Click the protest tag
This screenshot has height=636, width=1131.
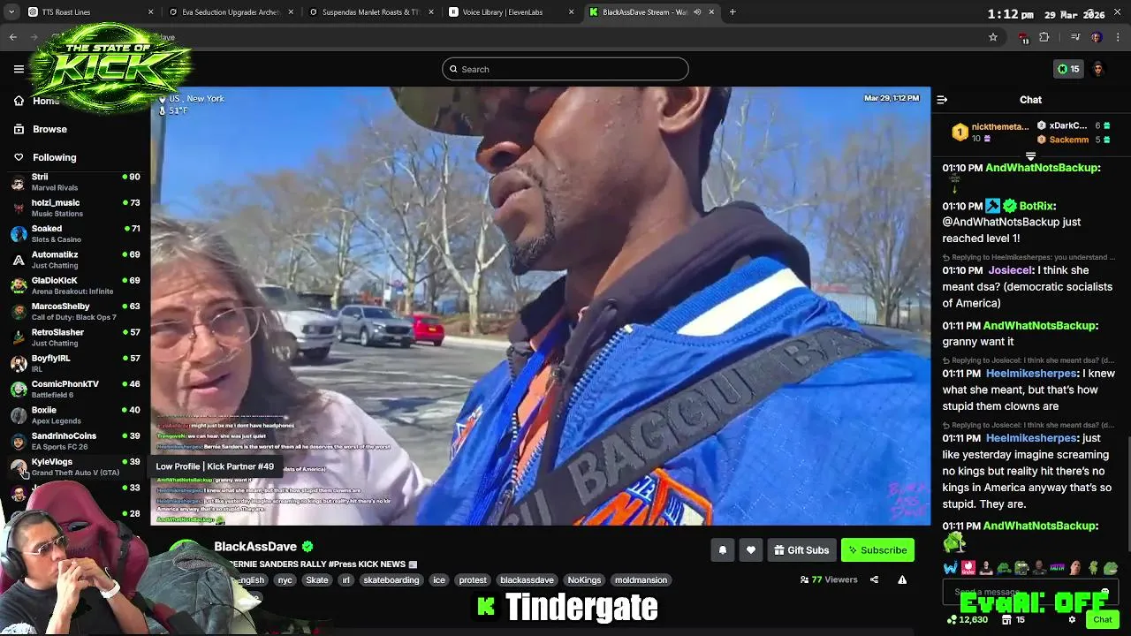[473, 580]
